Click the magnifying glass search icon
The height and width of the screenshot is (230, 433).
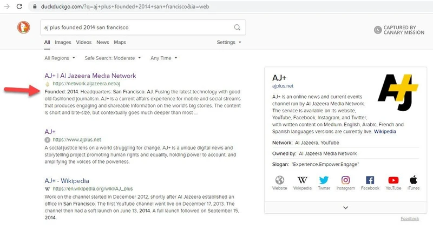pos(237,28)
